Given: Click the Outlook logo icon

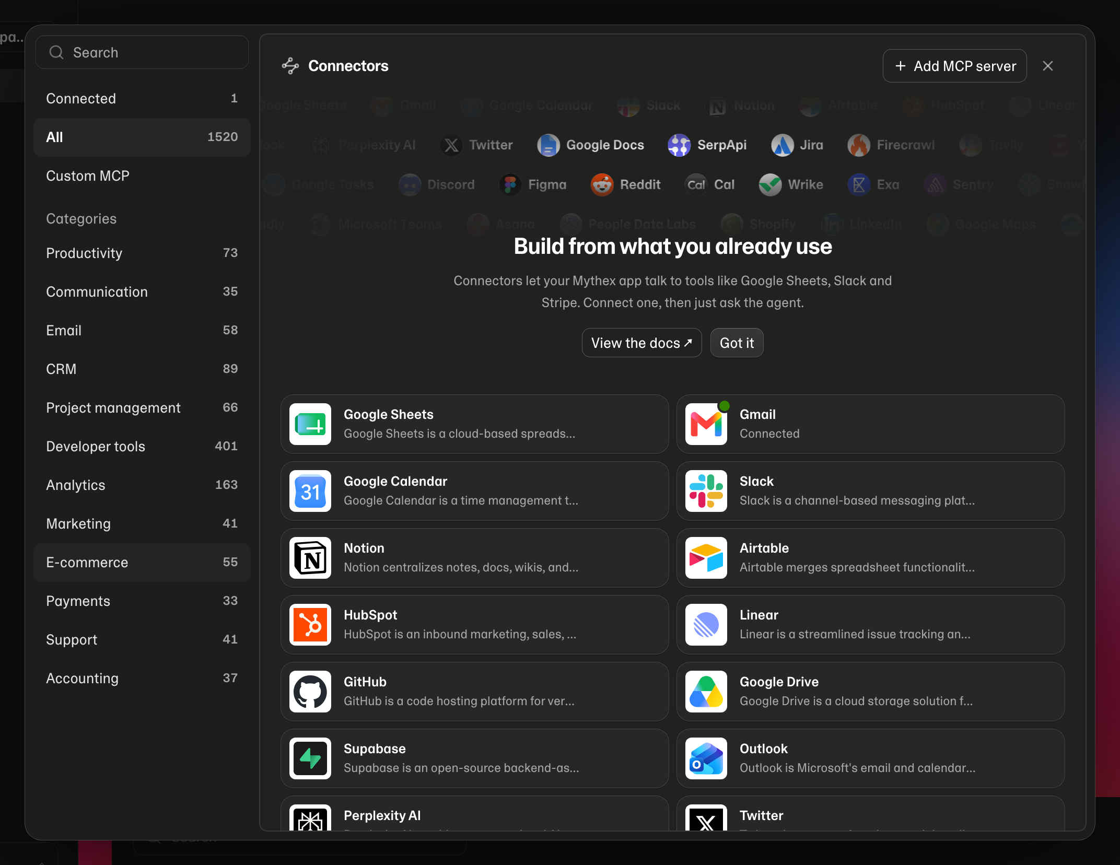Looking at the screenshot, I should 706,758.
